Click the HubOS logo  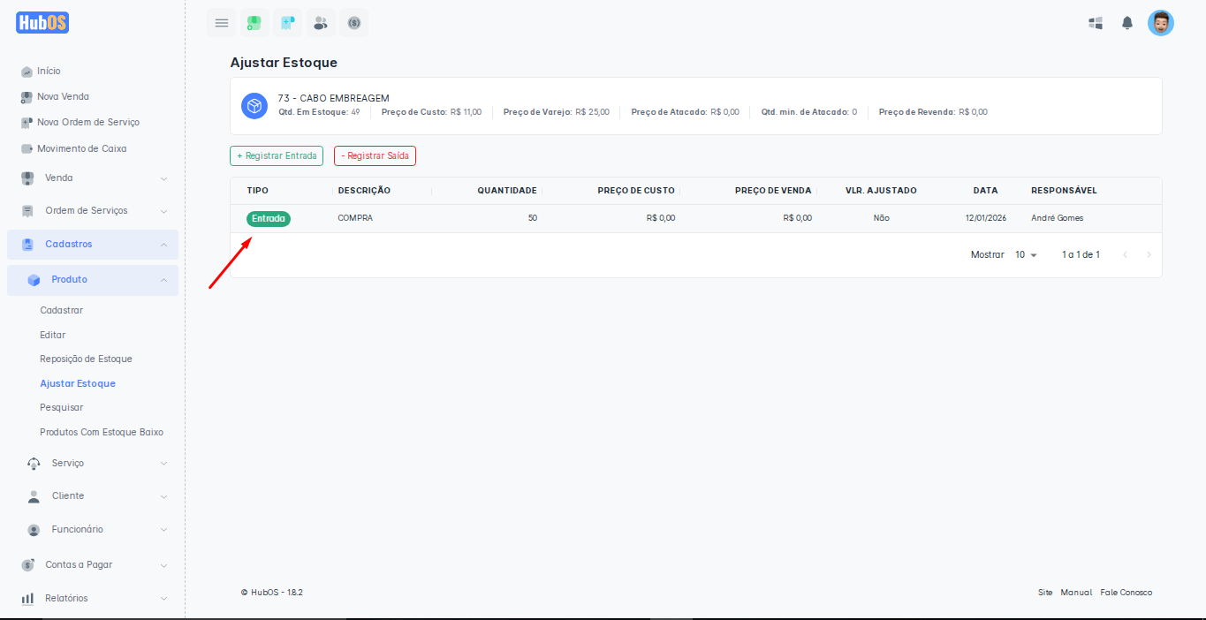pyautogui.click(x=42, y=23)
